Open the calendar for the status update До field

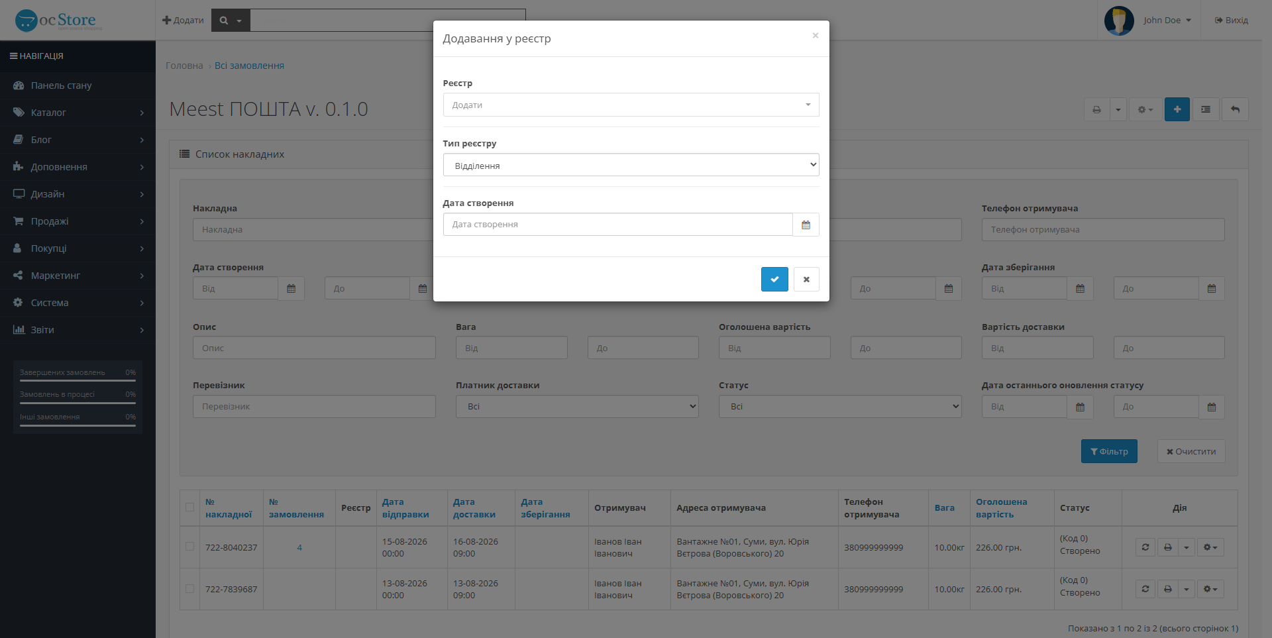pyautogui.click(x=1212, y=407)
